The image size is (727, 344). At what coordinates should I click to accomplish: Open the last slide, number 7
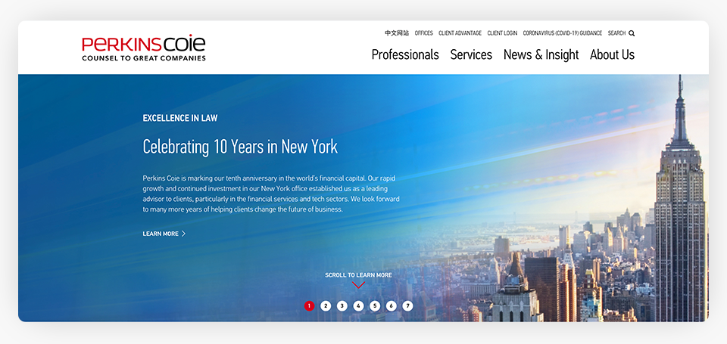407,305
